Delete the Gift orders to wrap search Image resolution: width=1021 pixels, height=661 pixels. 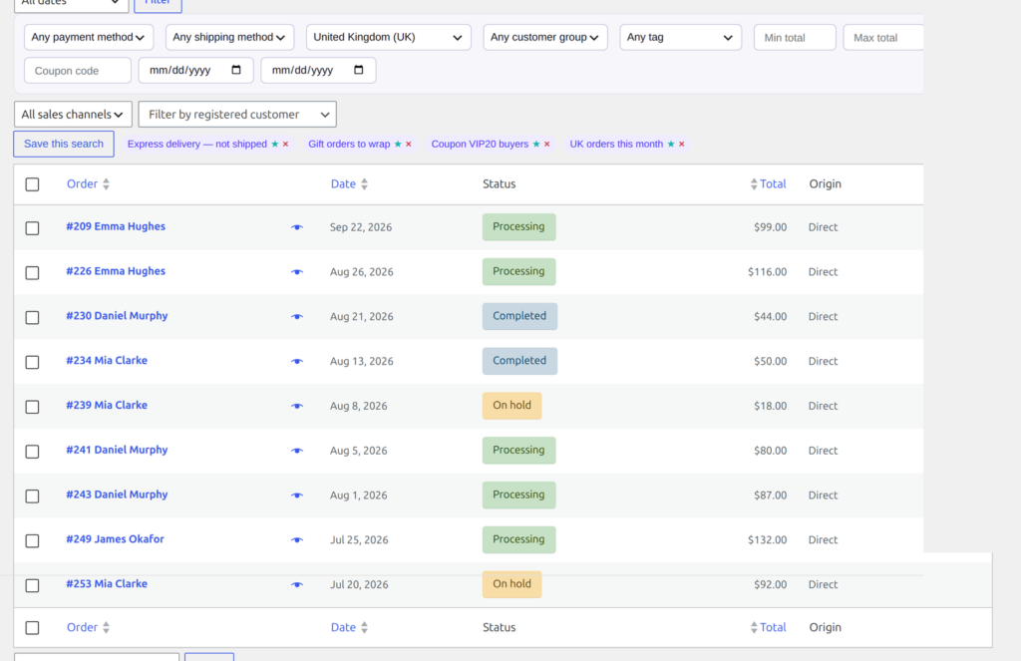coord(408,144)
